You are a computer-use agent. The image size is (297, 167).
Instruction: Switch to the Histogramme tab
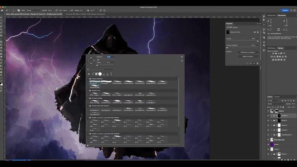click(x=271, y=15)
